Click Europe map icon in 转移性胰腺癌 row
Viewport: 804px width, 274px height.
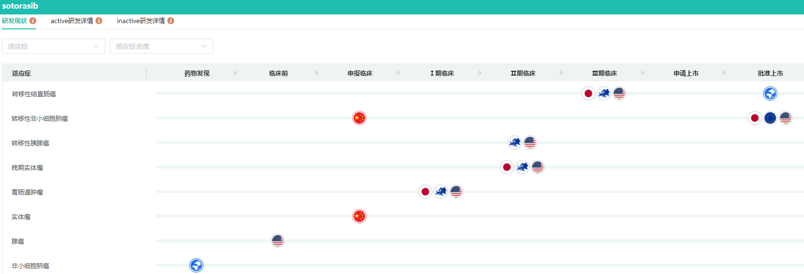click(515, 143)
